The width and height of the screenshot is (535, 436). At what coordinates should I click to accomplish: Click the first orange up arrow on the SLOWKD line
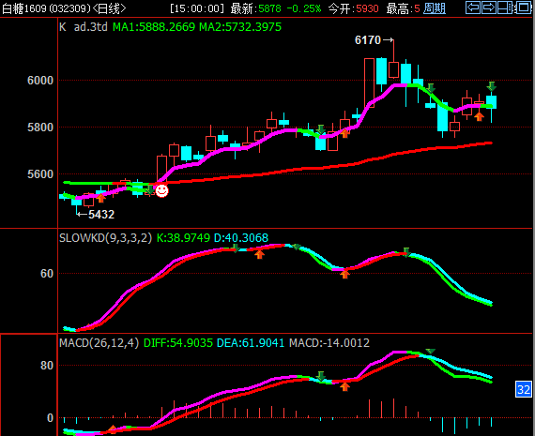click(260, 254)
